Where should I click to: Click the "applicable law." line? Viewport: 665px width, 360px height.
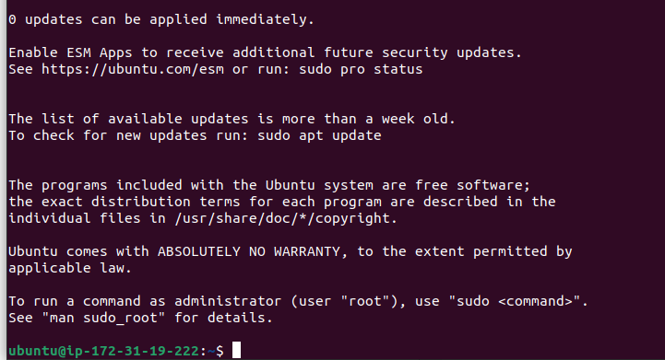pos(70,268)
